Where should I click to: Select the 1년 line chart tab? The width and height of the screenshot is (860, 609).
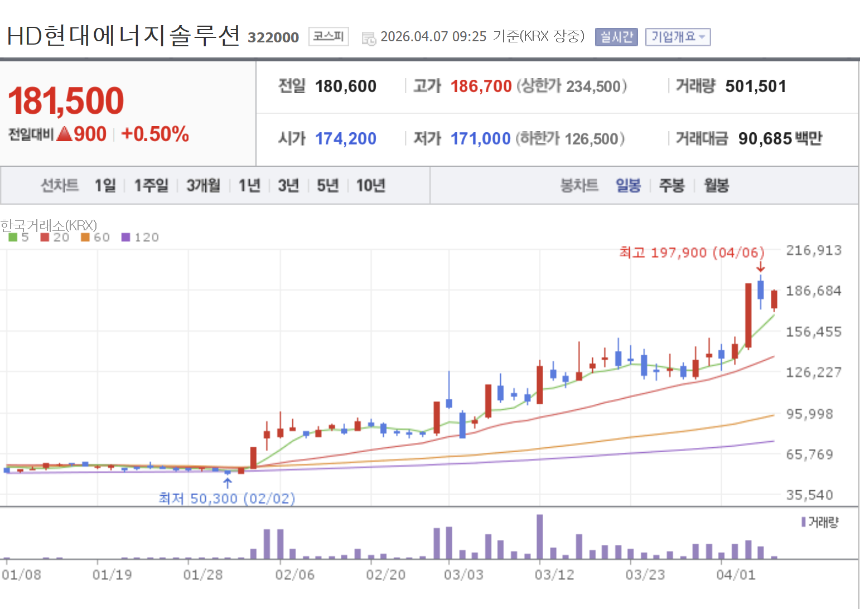(x=249, y=185)
